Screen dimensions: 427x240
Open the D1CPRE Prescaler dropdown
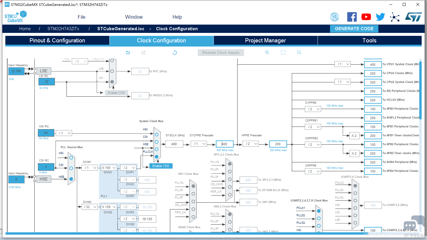(x=199, y=144)
